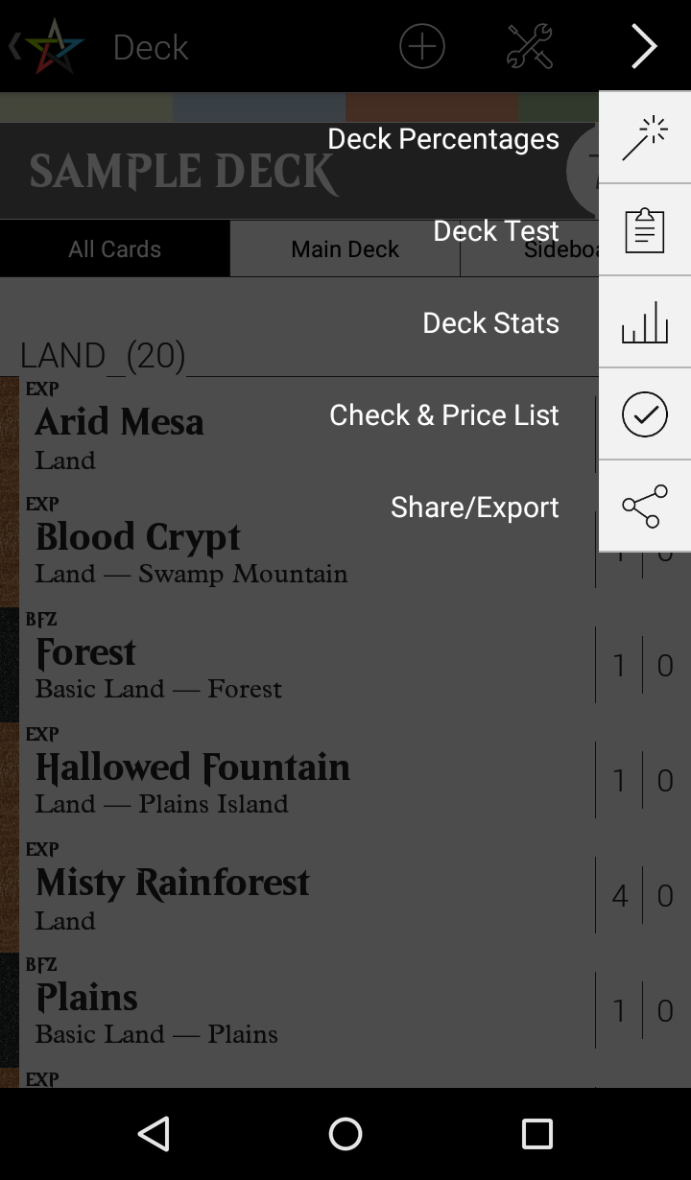The width and height of the screenshot is (691, 1180).
Task: Tap the plus circle add card icon
Action: (422, 46)
